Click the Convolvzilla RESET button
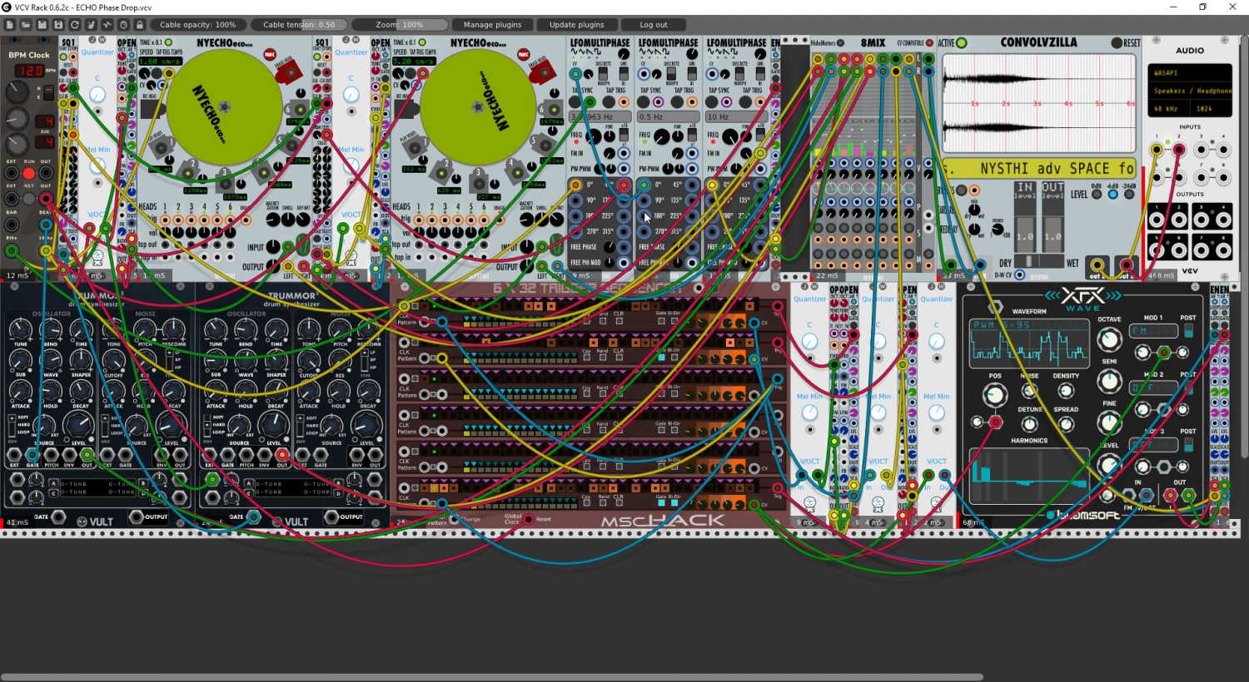1249x682 pixels. pos(1117,43)
